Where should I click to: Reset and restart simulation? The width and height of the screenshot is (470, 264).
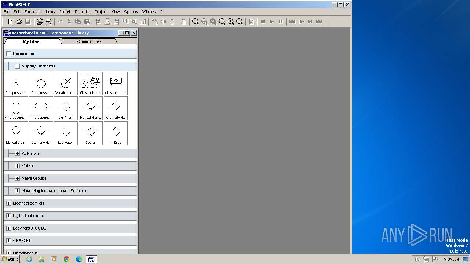(x=292, y=22)
